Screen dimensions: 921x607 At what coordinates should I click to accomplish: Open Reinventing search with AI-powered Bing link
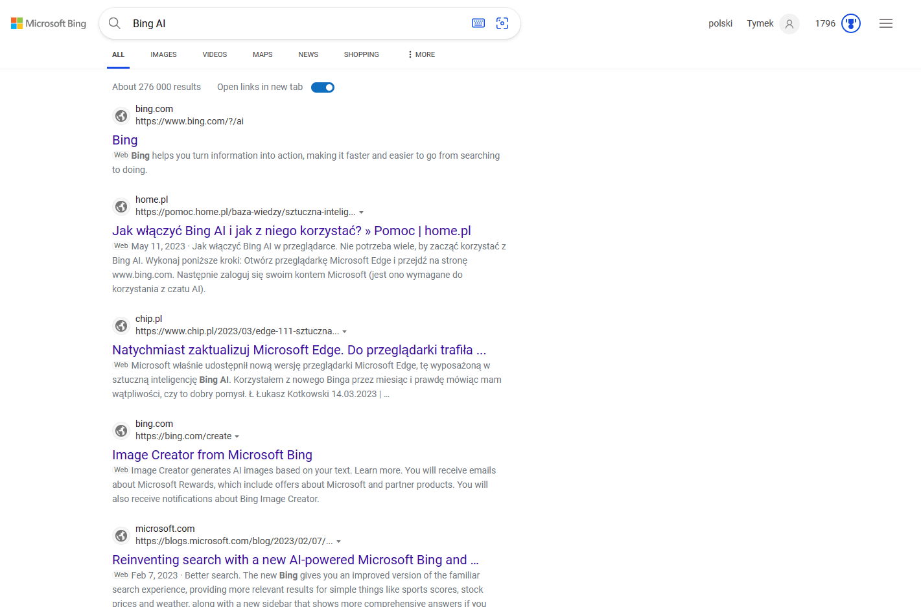[x=296, y=560]
